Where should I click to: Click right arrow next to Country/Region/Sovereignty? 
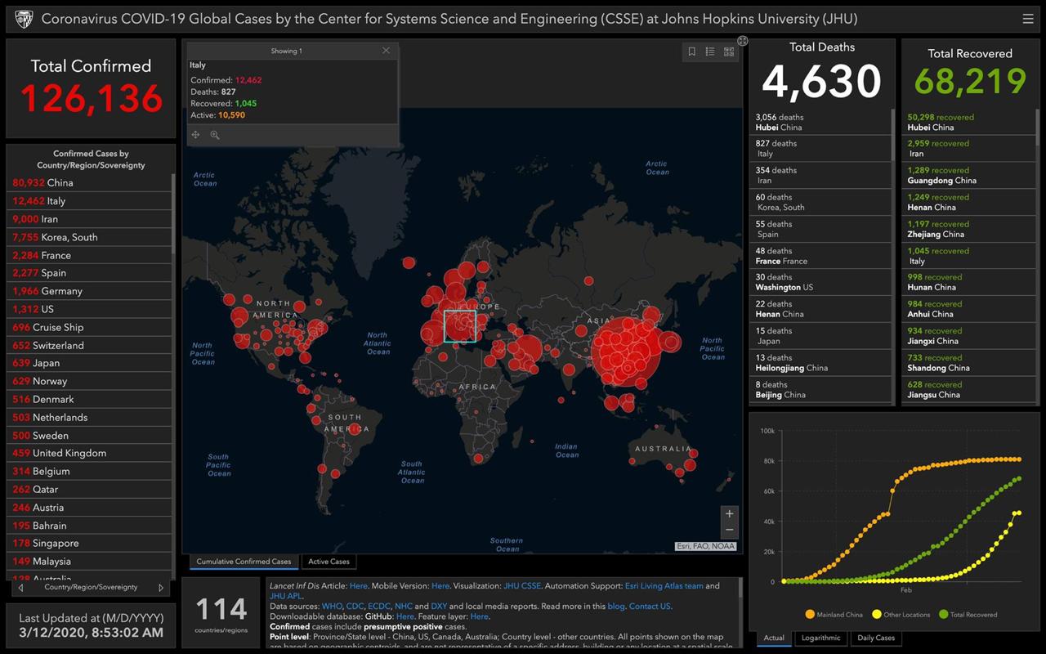point(161,587)
